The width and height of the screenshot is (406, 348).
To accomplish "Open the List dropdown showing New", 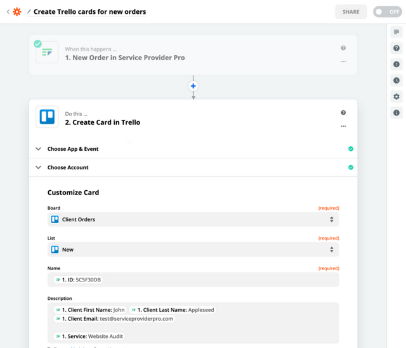I will 193,250.
